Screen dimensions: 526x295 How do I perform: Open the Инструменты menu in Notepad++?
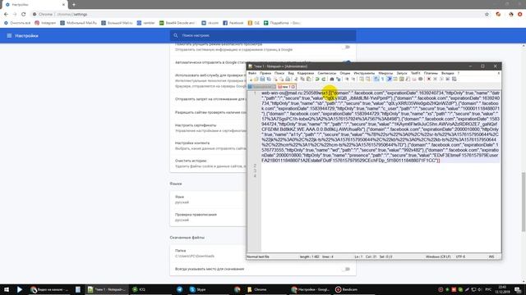(364, 73)
